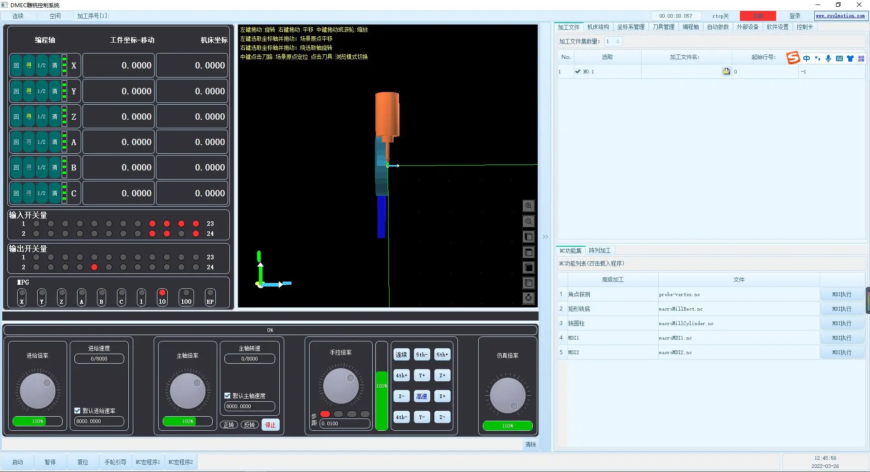Toggle the NO.1 file selection checkmark
Viewport: 870px width, 472px height.
pyautogui.click(x=578, y=72)
